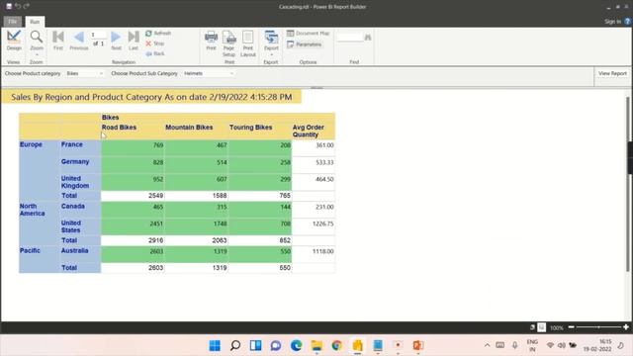The image size is (633, 356).
Task: Click the report title text
Action: pyautogui.click(x=151, y=97)
